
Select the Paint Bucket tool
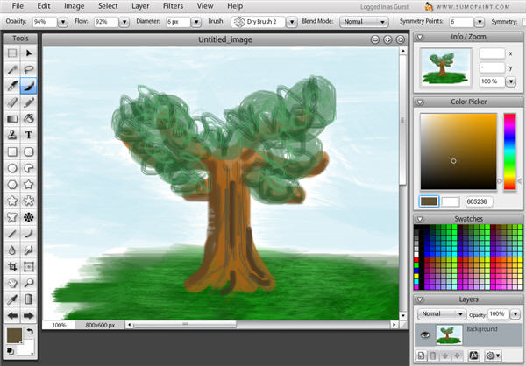[29, 119]
